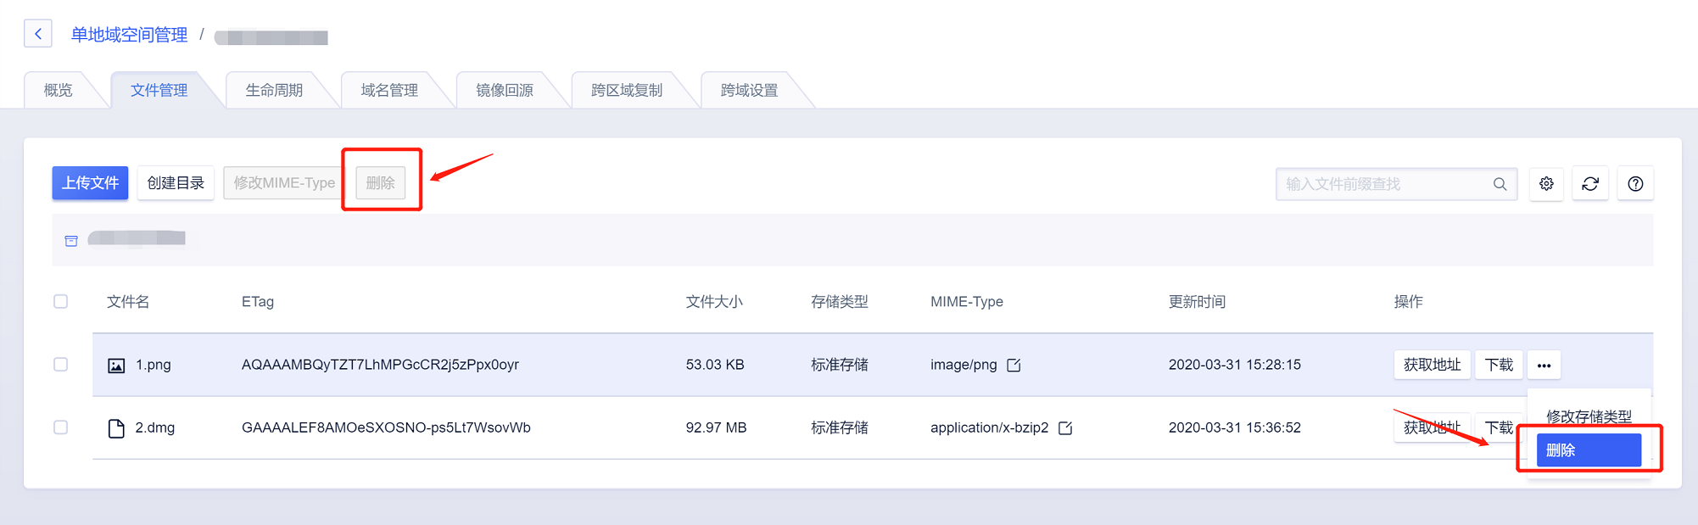Open the help question mark icon

click(x=1635, y=184)
